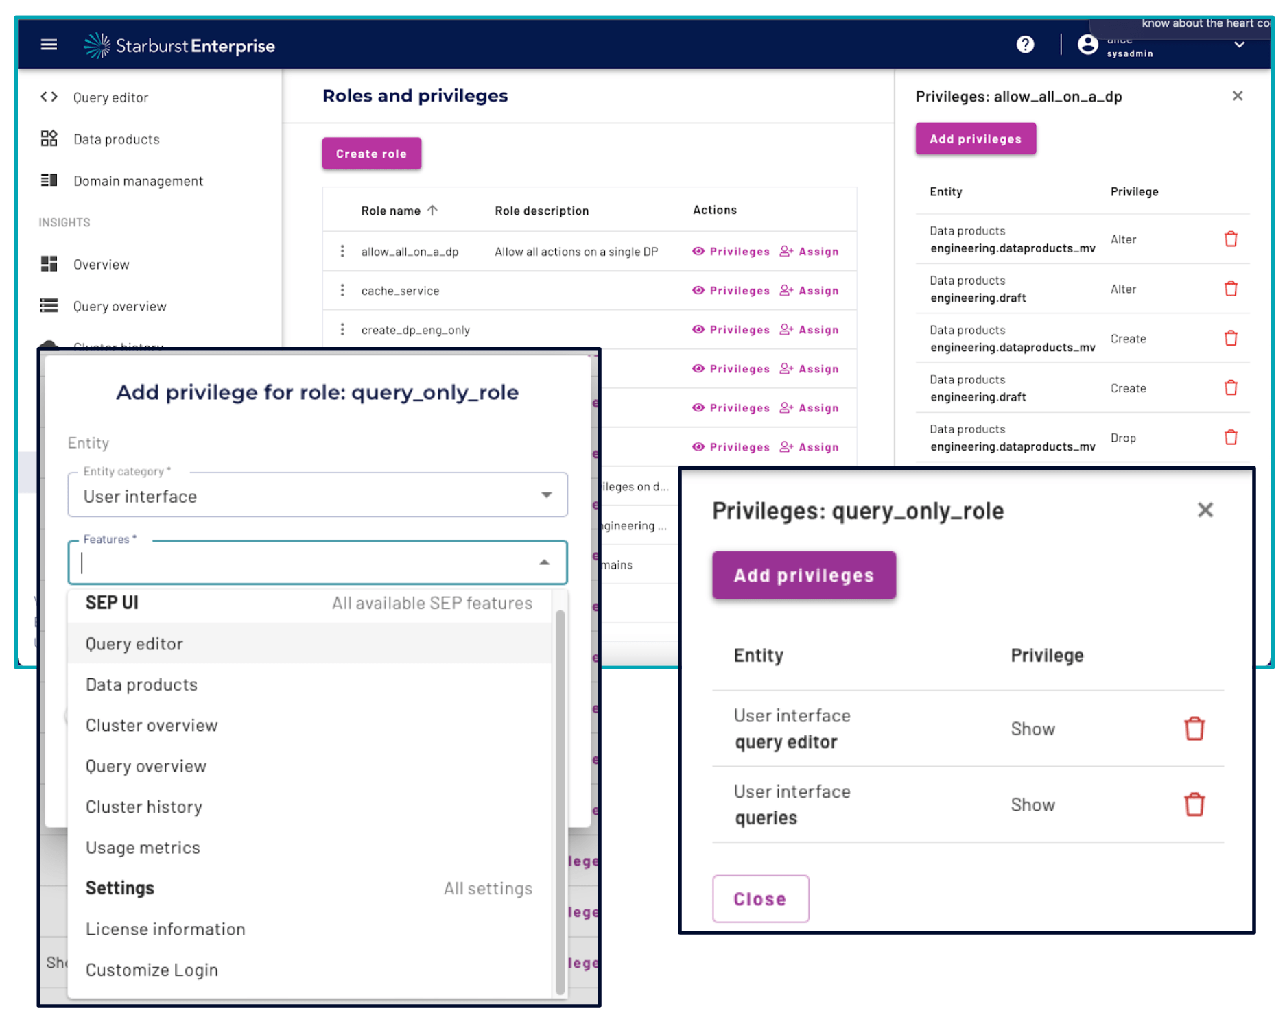Click the Starburst Enterprise logo
The height and width of the screenshot is (1026, 1287).
180,46
